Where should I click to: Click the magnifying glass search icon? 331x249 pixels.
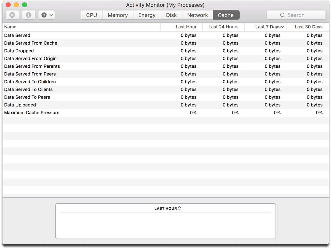point(282,15)
